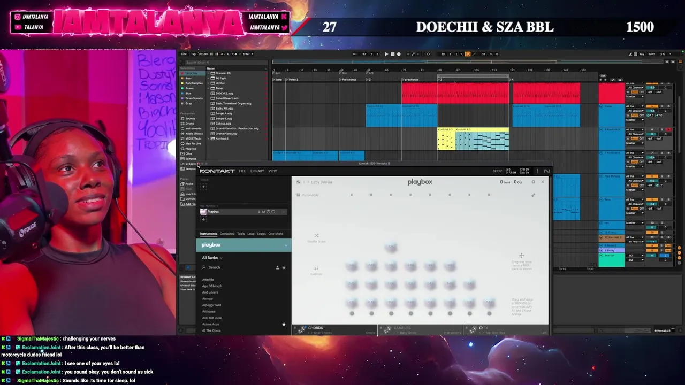
Task: Expand the Channel EQ folder
Action: click(x=209, y=73)
